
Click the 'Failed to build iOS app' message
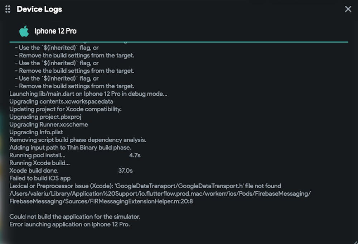pos(40,178)
